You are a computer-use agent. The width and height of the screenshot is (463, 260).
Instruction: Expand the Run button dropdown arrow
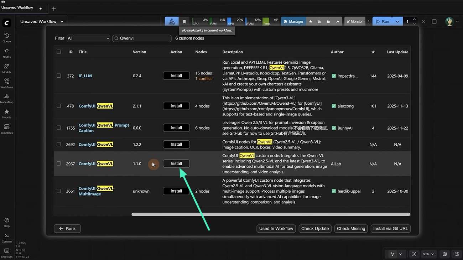(397, 21)
